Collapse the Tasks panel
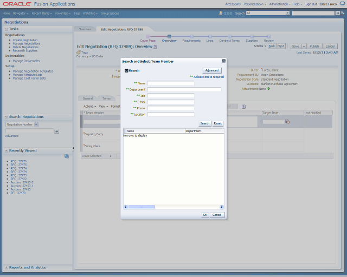Viewport: 347px width, 277px height. [7, 29]
